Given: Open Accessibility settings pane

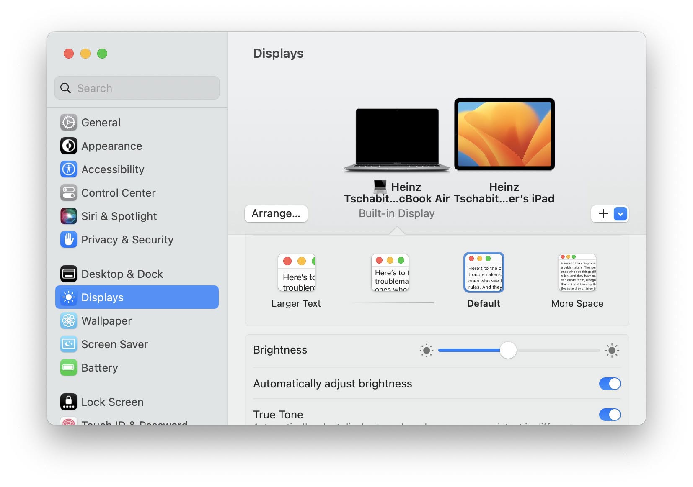Looking at the screenshot, I should point(137,169).
